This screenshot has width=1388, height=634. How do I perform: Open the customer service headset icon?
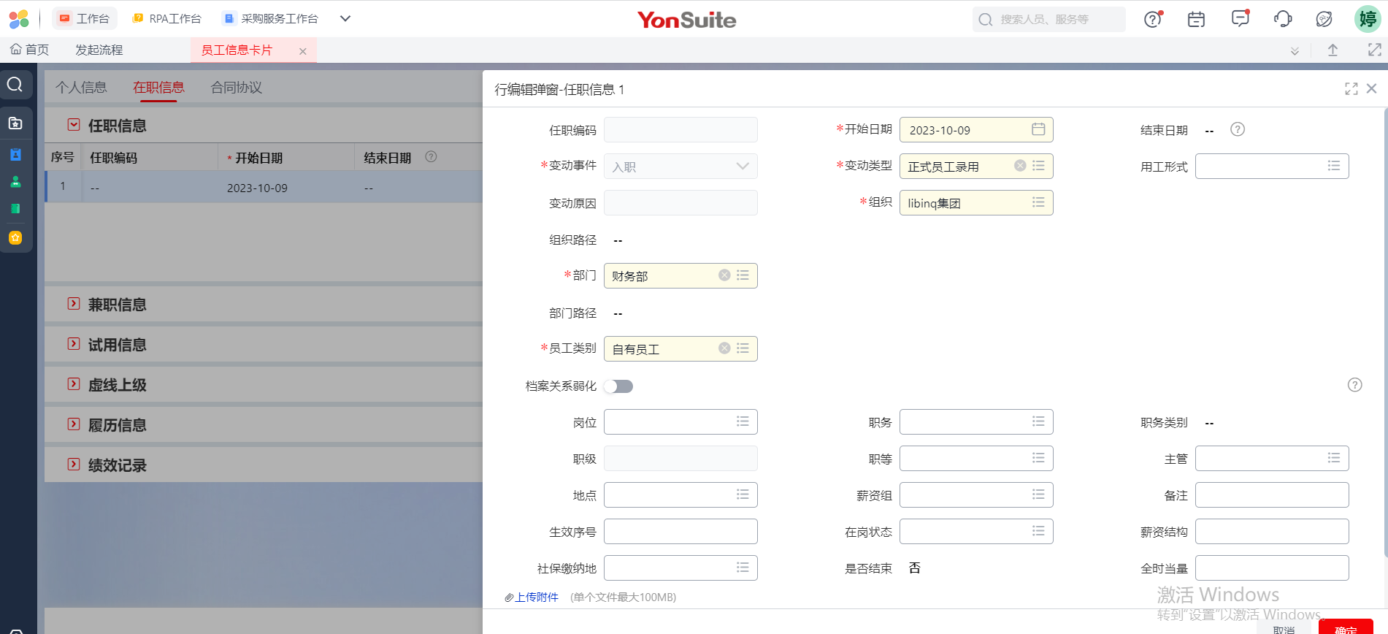coord(1283,19)
